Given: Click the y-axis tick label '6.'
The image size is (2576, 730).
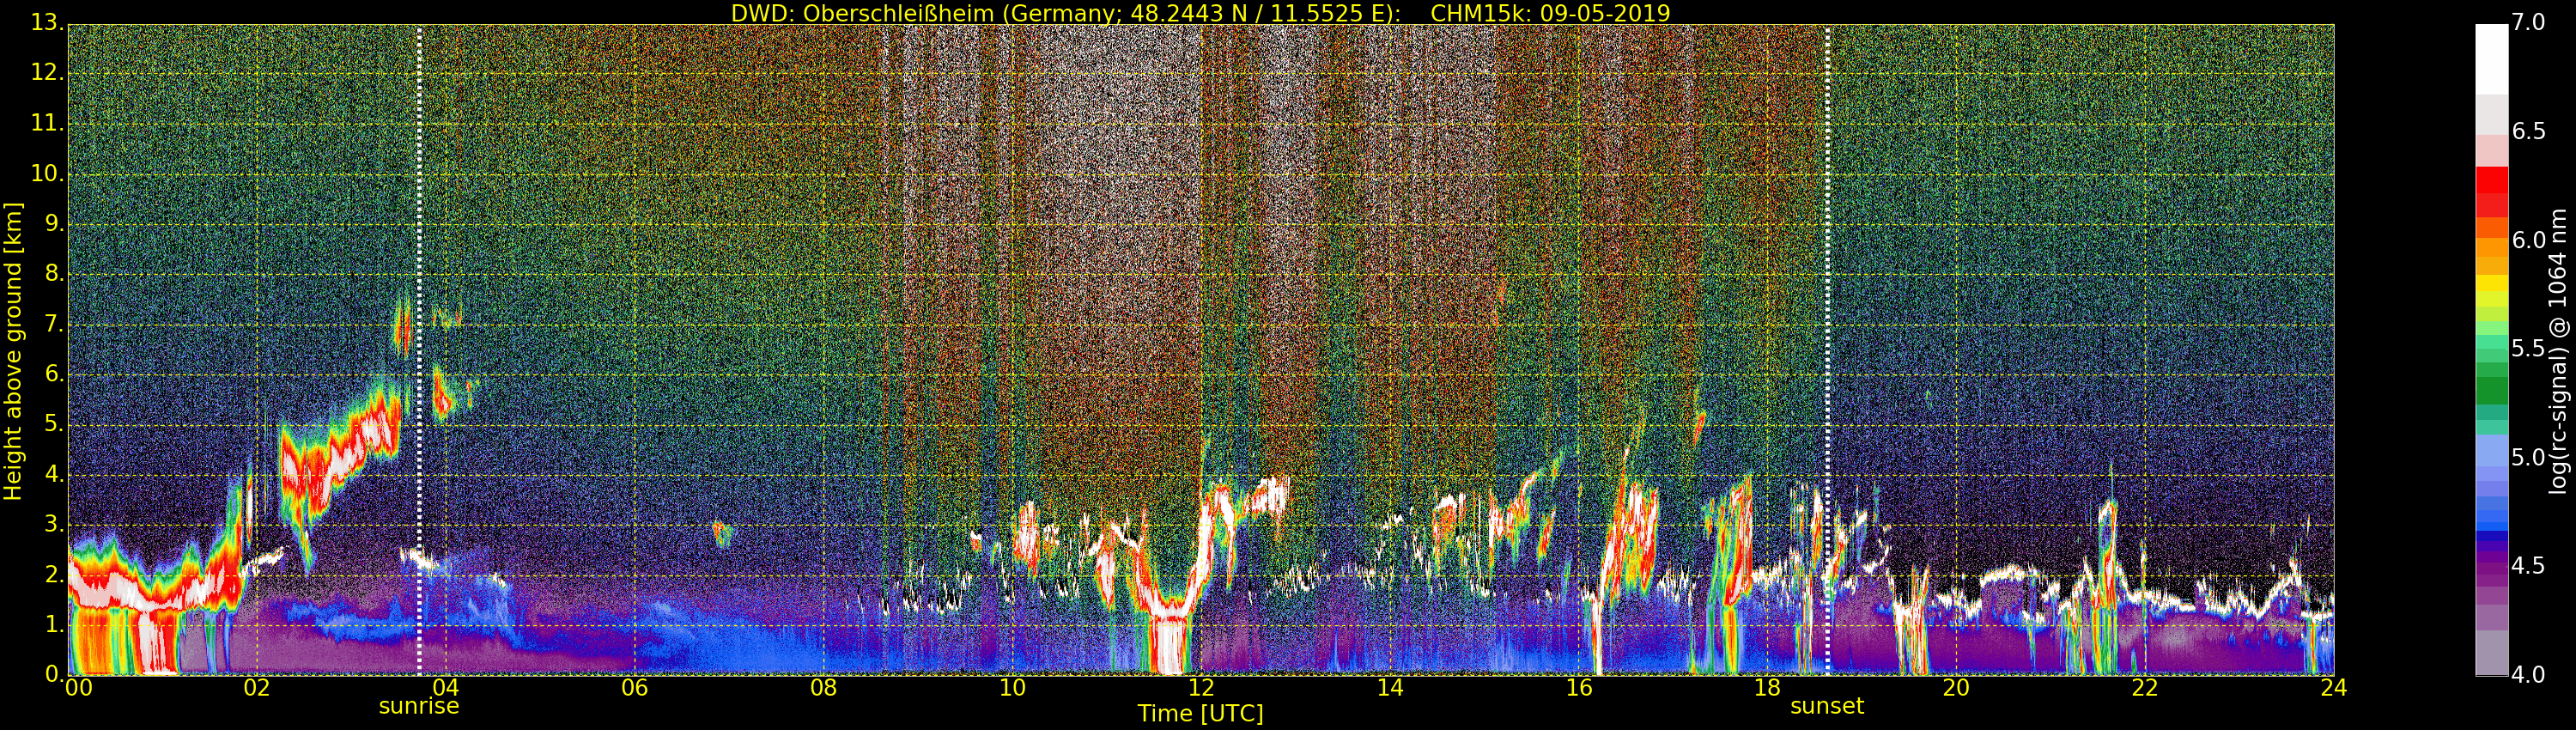Looking at the screenshot, I should pyautogui.click(x=53, y=374).
